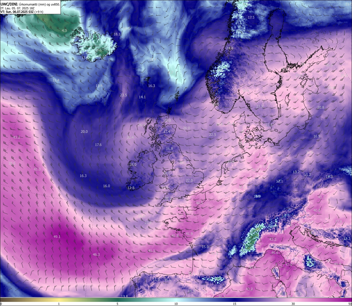Click the scale label 1 on the color bar
The width and height of the screenshot is (352, 306).
[x=59, y=304]
